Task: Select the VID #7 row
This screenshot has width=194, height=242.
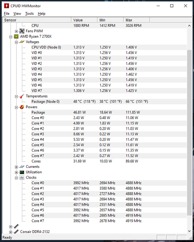Action: (109, 91)
